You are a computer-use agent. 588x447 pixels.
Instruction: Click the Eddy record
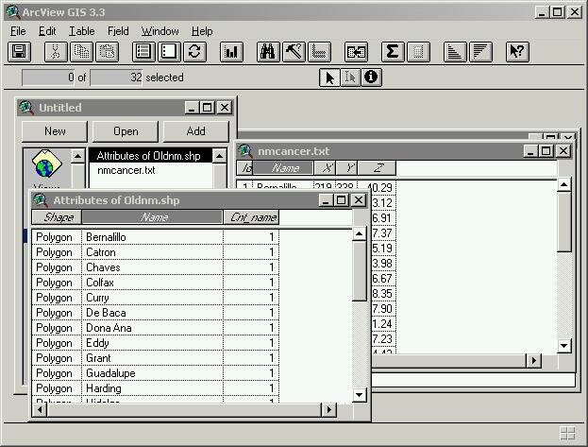pos(155,343)
